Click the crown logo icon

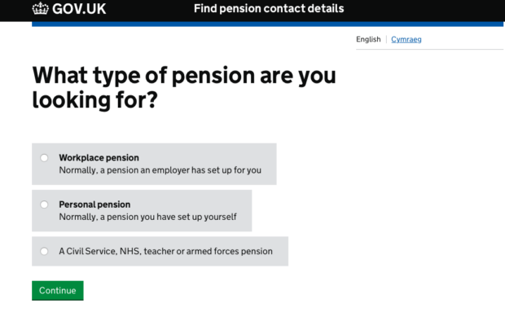click(x=41, y=10)
